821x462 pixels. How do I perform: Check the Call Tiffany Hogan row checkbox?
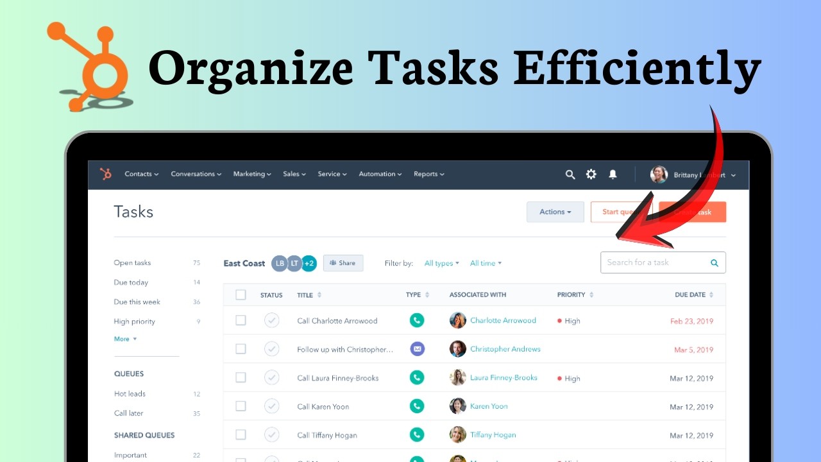tap(241, 434)
